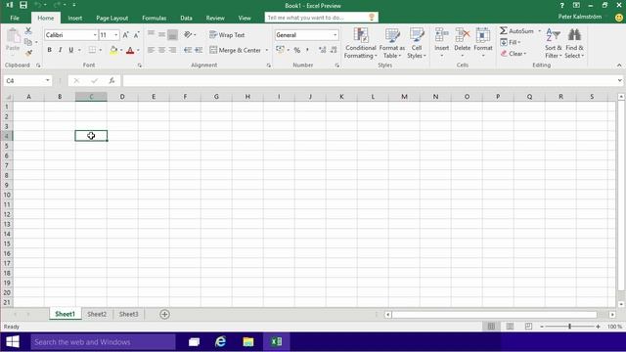The height and width of the screenshot is (352, 626).
Task: Apply the yellow fill color bucket
Action: [113, 50]
